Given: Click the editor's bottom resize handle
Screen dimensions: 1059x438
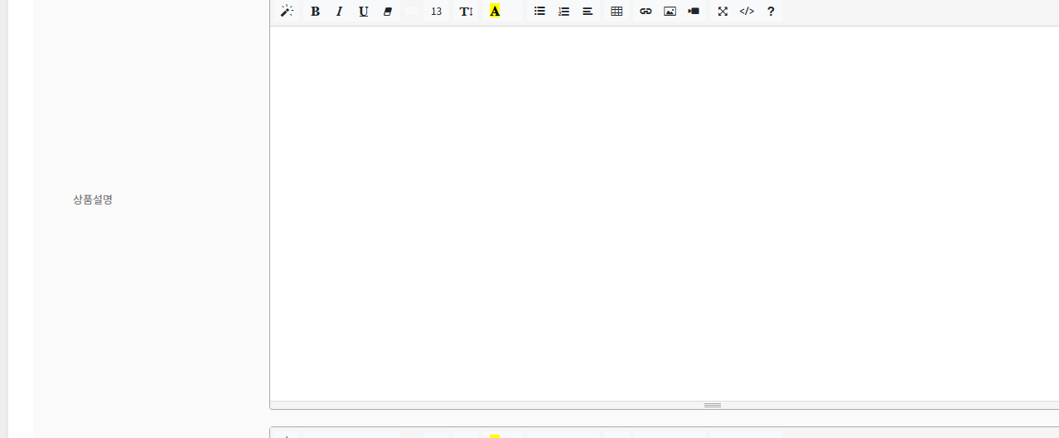Looking at the screenshot, I should pos(713,405).
